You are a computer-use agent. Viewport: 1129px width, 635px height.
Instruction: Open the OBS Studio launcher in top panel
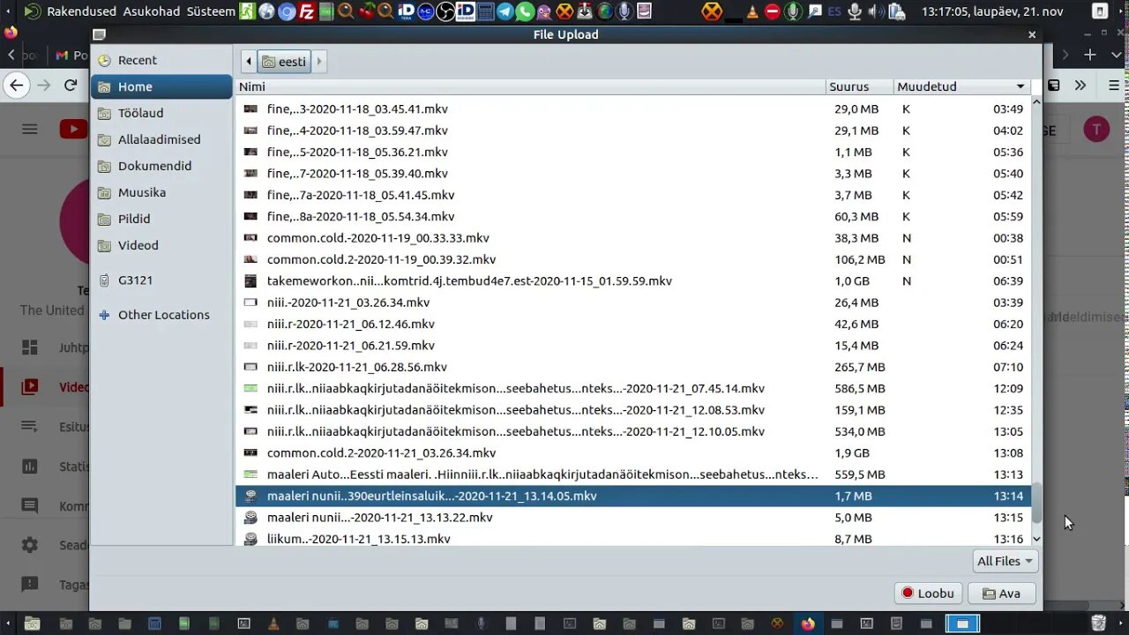tap(446, 11)
